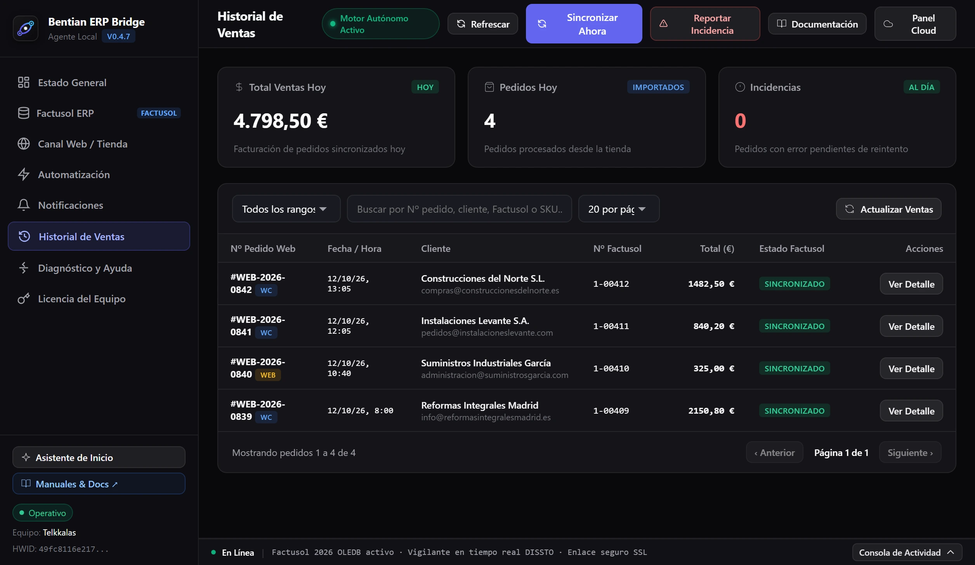The image size is (975, 565).
Task: Click the Licencia del Equipo key icon
Action: click(x=24, y=299)
